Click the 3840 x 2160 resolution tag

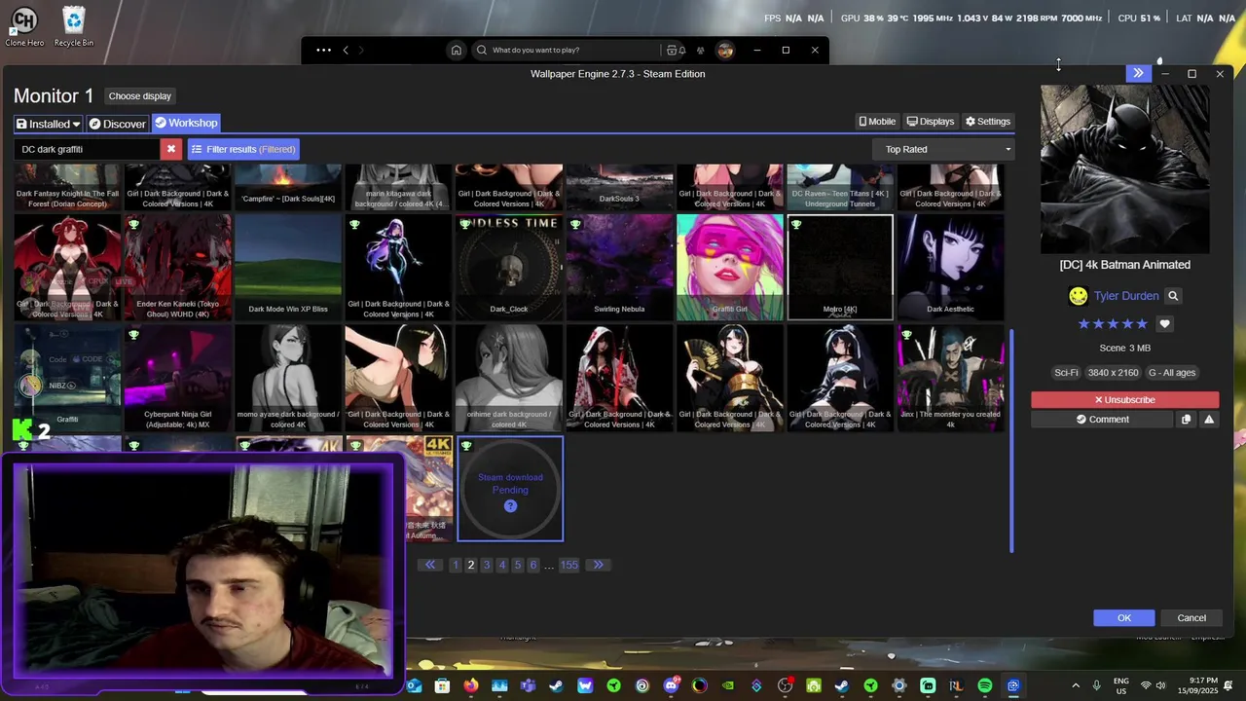point(1113,373)
